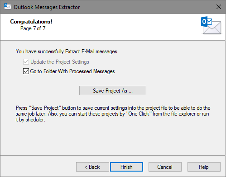Uncheck Go to Folder With Processed Messages checkbox
This screenshot has height=177, width=226.
(x=26, y=71)
